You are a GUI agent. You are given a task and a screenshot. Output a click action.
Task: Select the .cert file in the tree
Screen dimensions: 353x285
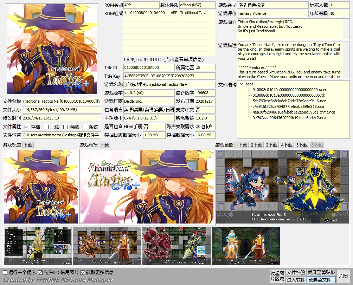click(290, 90)
